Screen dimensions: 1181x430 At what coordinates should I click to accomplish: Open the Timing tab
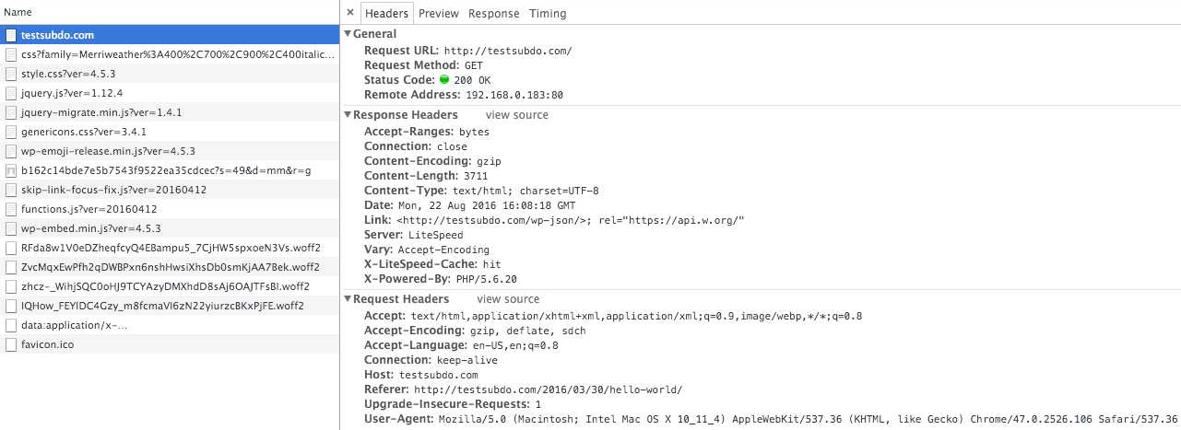548,13
